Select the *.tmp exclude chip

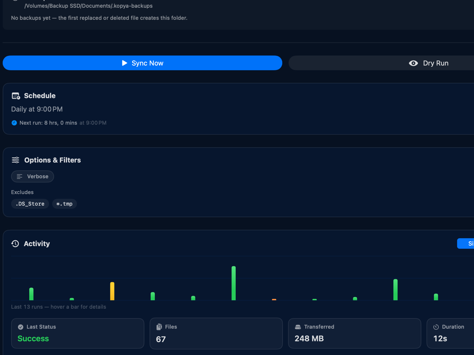click(x=65, y=204)
